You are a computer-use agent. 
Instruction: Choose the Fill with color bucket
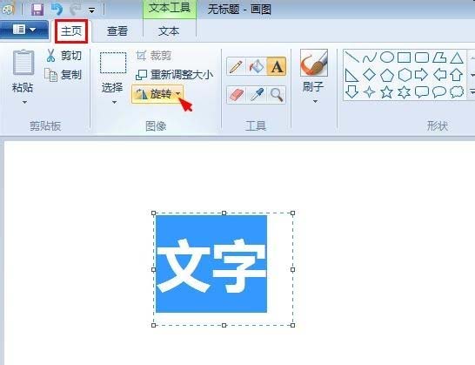[257, 66]
